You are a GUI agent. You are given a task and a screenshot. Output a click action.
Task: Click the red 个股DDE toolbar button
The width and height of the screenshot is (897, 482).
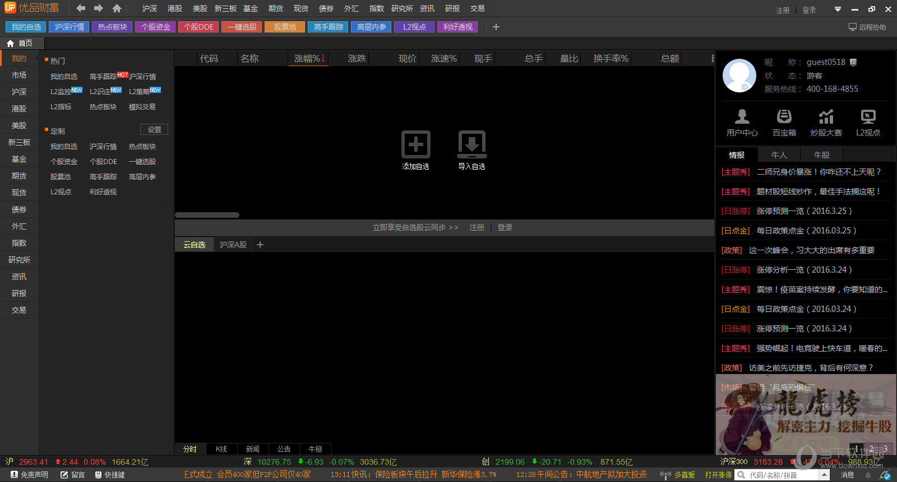pyautogui.click(x=199, y=27)
